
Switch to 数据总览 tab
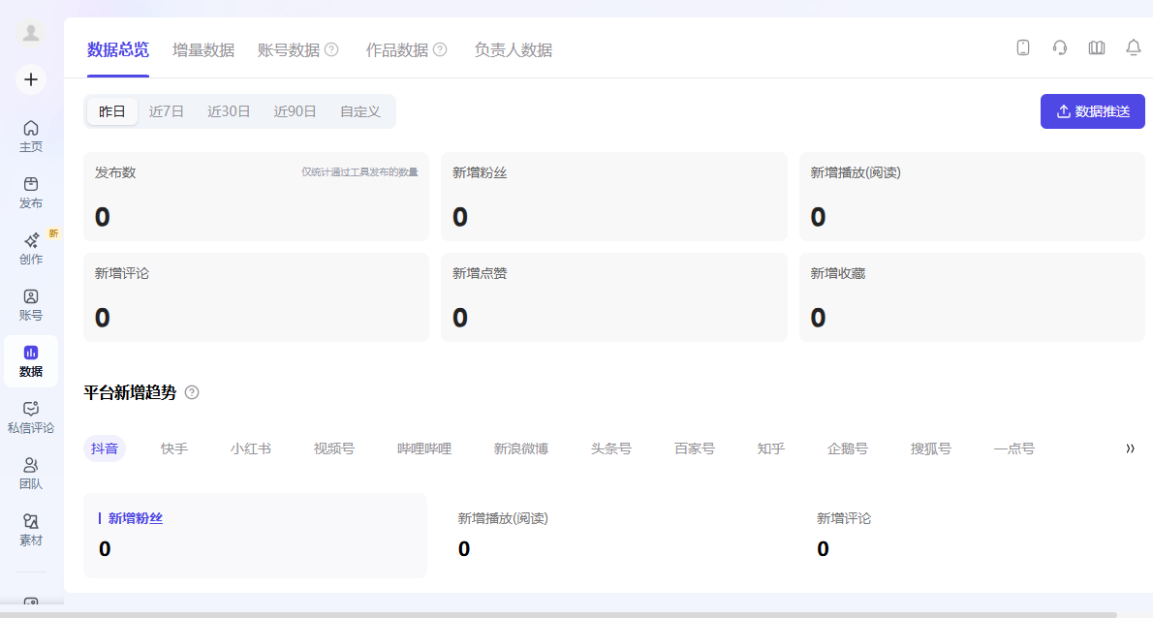coord(117,50)
